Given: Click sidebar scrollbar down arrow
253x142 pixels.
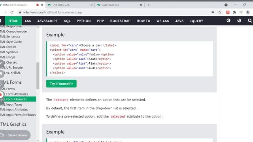Looking at the screenshot, I should [38, 140].
